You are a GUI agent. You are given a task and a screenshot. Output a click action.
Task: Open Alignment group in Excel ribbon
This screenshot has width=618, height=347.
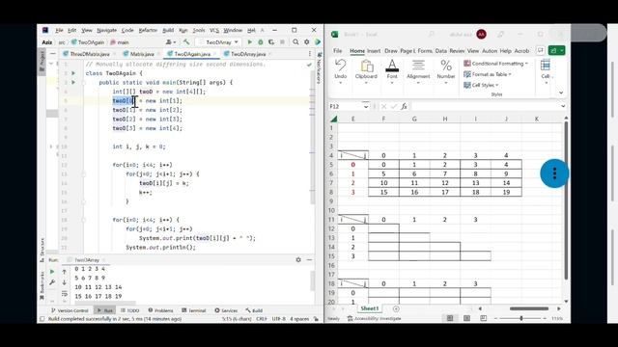tap(418, 70)
